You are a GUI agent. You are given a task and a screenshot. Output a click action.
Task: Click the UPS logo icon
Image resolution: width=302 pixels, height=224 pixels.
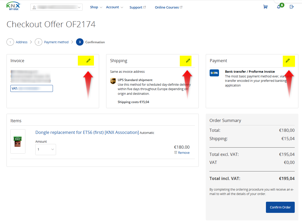click(113, 81)
